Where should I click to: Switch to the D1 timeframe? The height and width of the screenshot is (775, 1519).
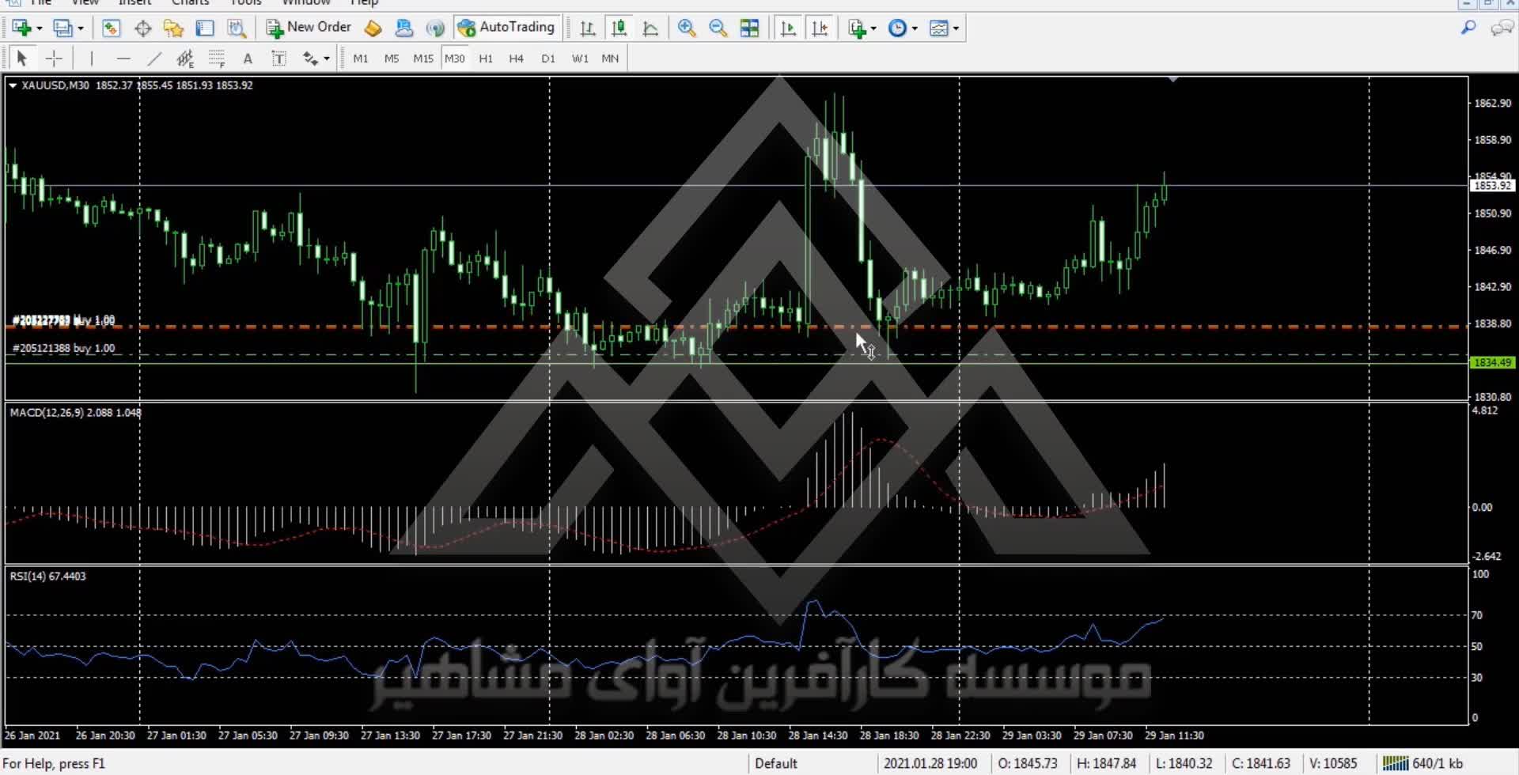click(x=547, y=59)
